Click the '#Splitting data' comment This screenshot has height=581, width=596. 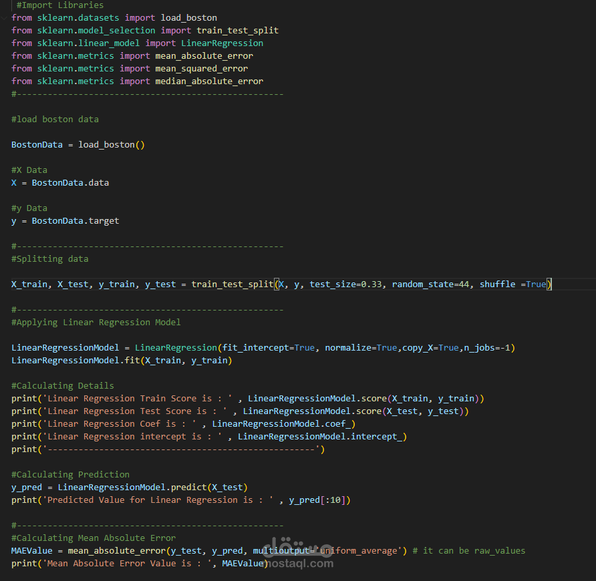[x=50, y=258]
